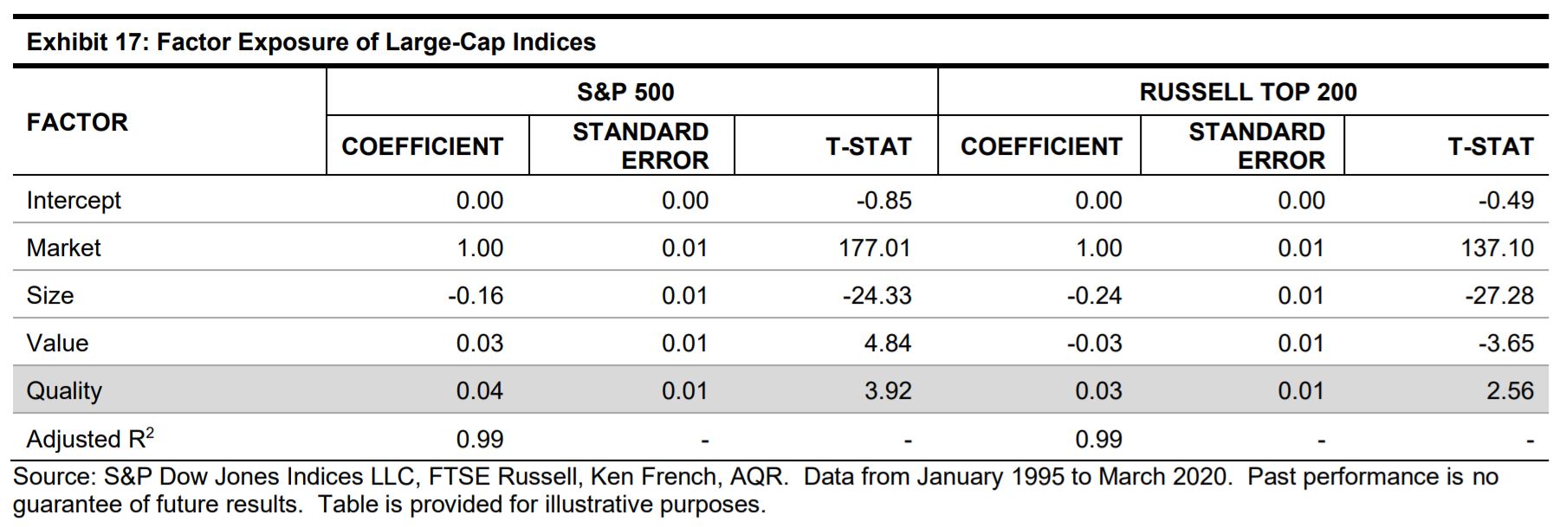This screenshot has width=1566, height=527.
Task: Click the Exhibit 17 table title
Action: pyautogui.click(x=311, y=42)
